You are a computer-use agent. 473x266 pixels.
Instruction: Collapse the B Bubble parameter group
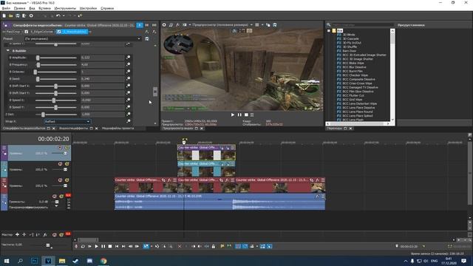[8, 51]
